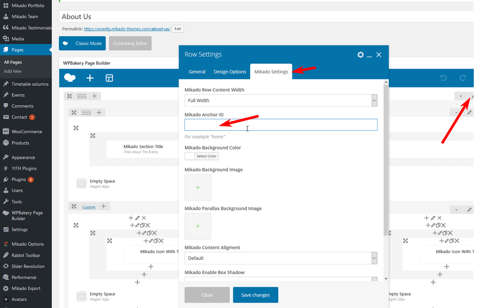Select the Mikado Settings tab

click(271, 72)
